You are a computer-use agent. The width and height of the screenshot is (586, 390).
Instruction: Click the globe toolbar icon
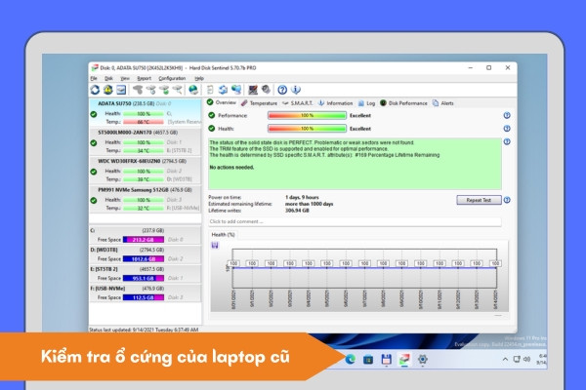(193, 90)
